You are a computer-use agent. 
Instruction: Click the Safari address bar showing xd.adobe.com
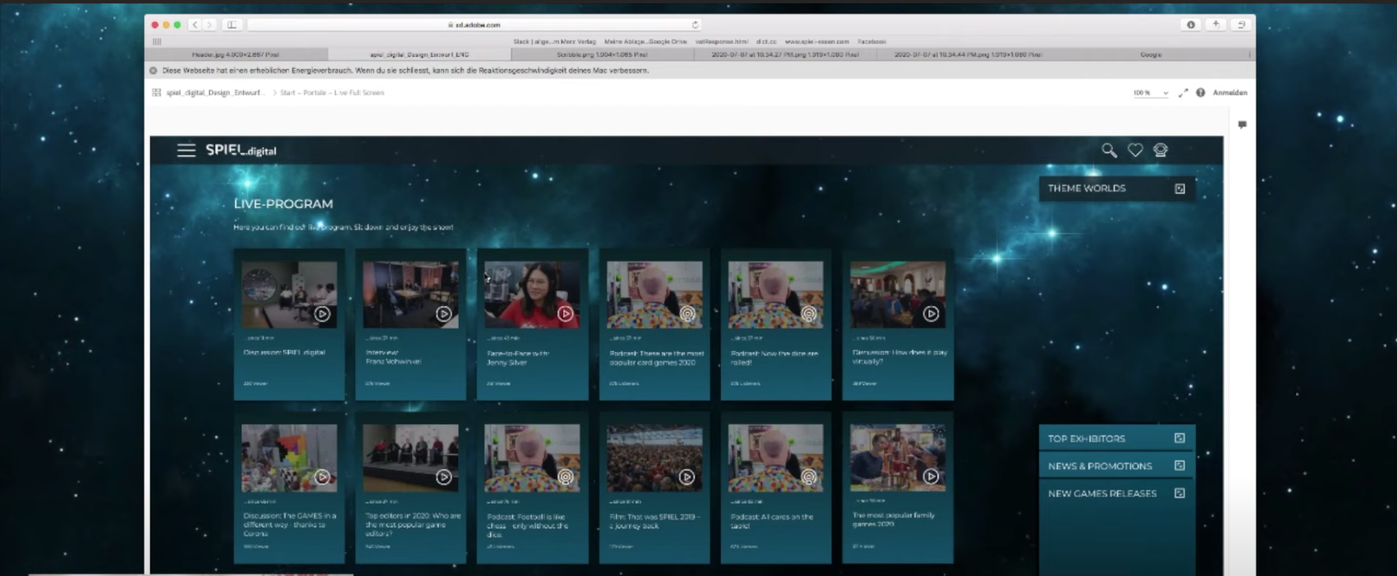click(474, 25)
